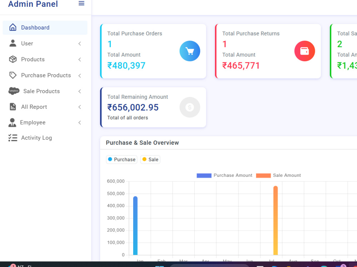Open the User menu item
Image resolution: width=357 pixels, height=267 pixels.
coord(45,43)
